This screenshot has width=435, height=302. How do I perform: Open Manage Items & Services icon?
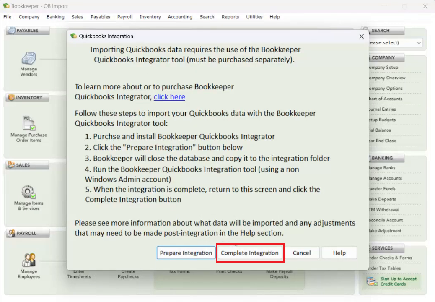coord(28,192)
